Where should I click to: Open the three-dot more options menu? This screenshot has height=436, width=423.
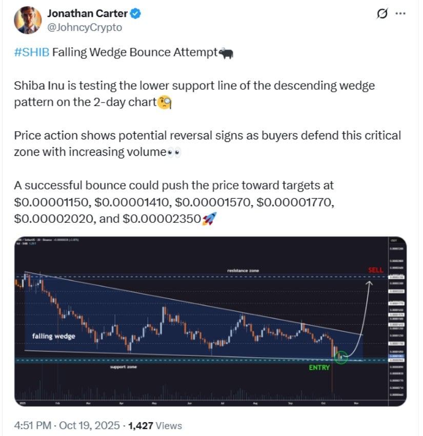pyautogui.click(x=400, y=14)
